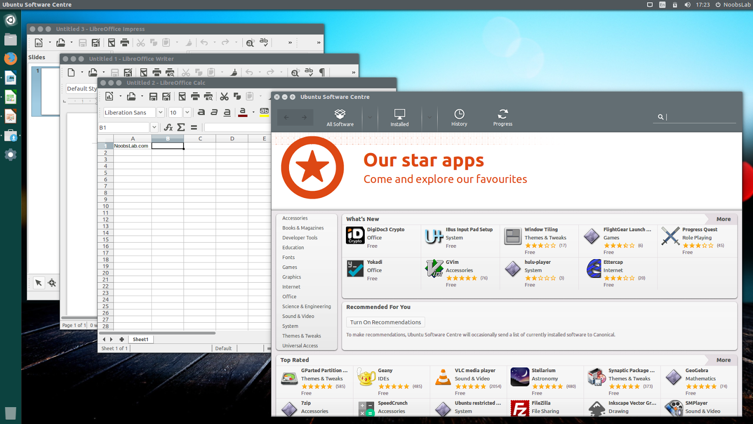Save the Calc spreadsheet using toolbar icon
The height and width of the screenshot is (424, 753).
coord(153,97)
